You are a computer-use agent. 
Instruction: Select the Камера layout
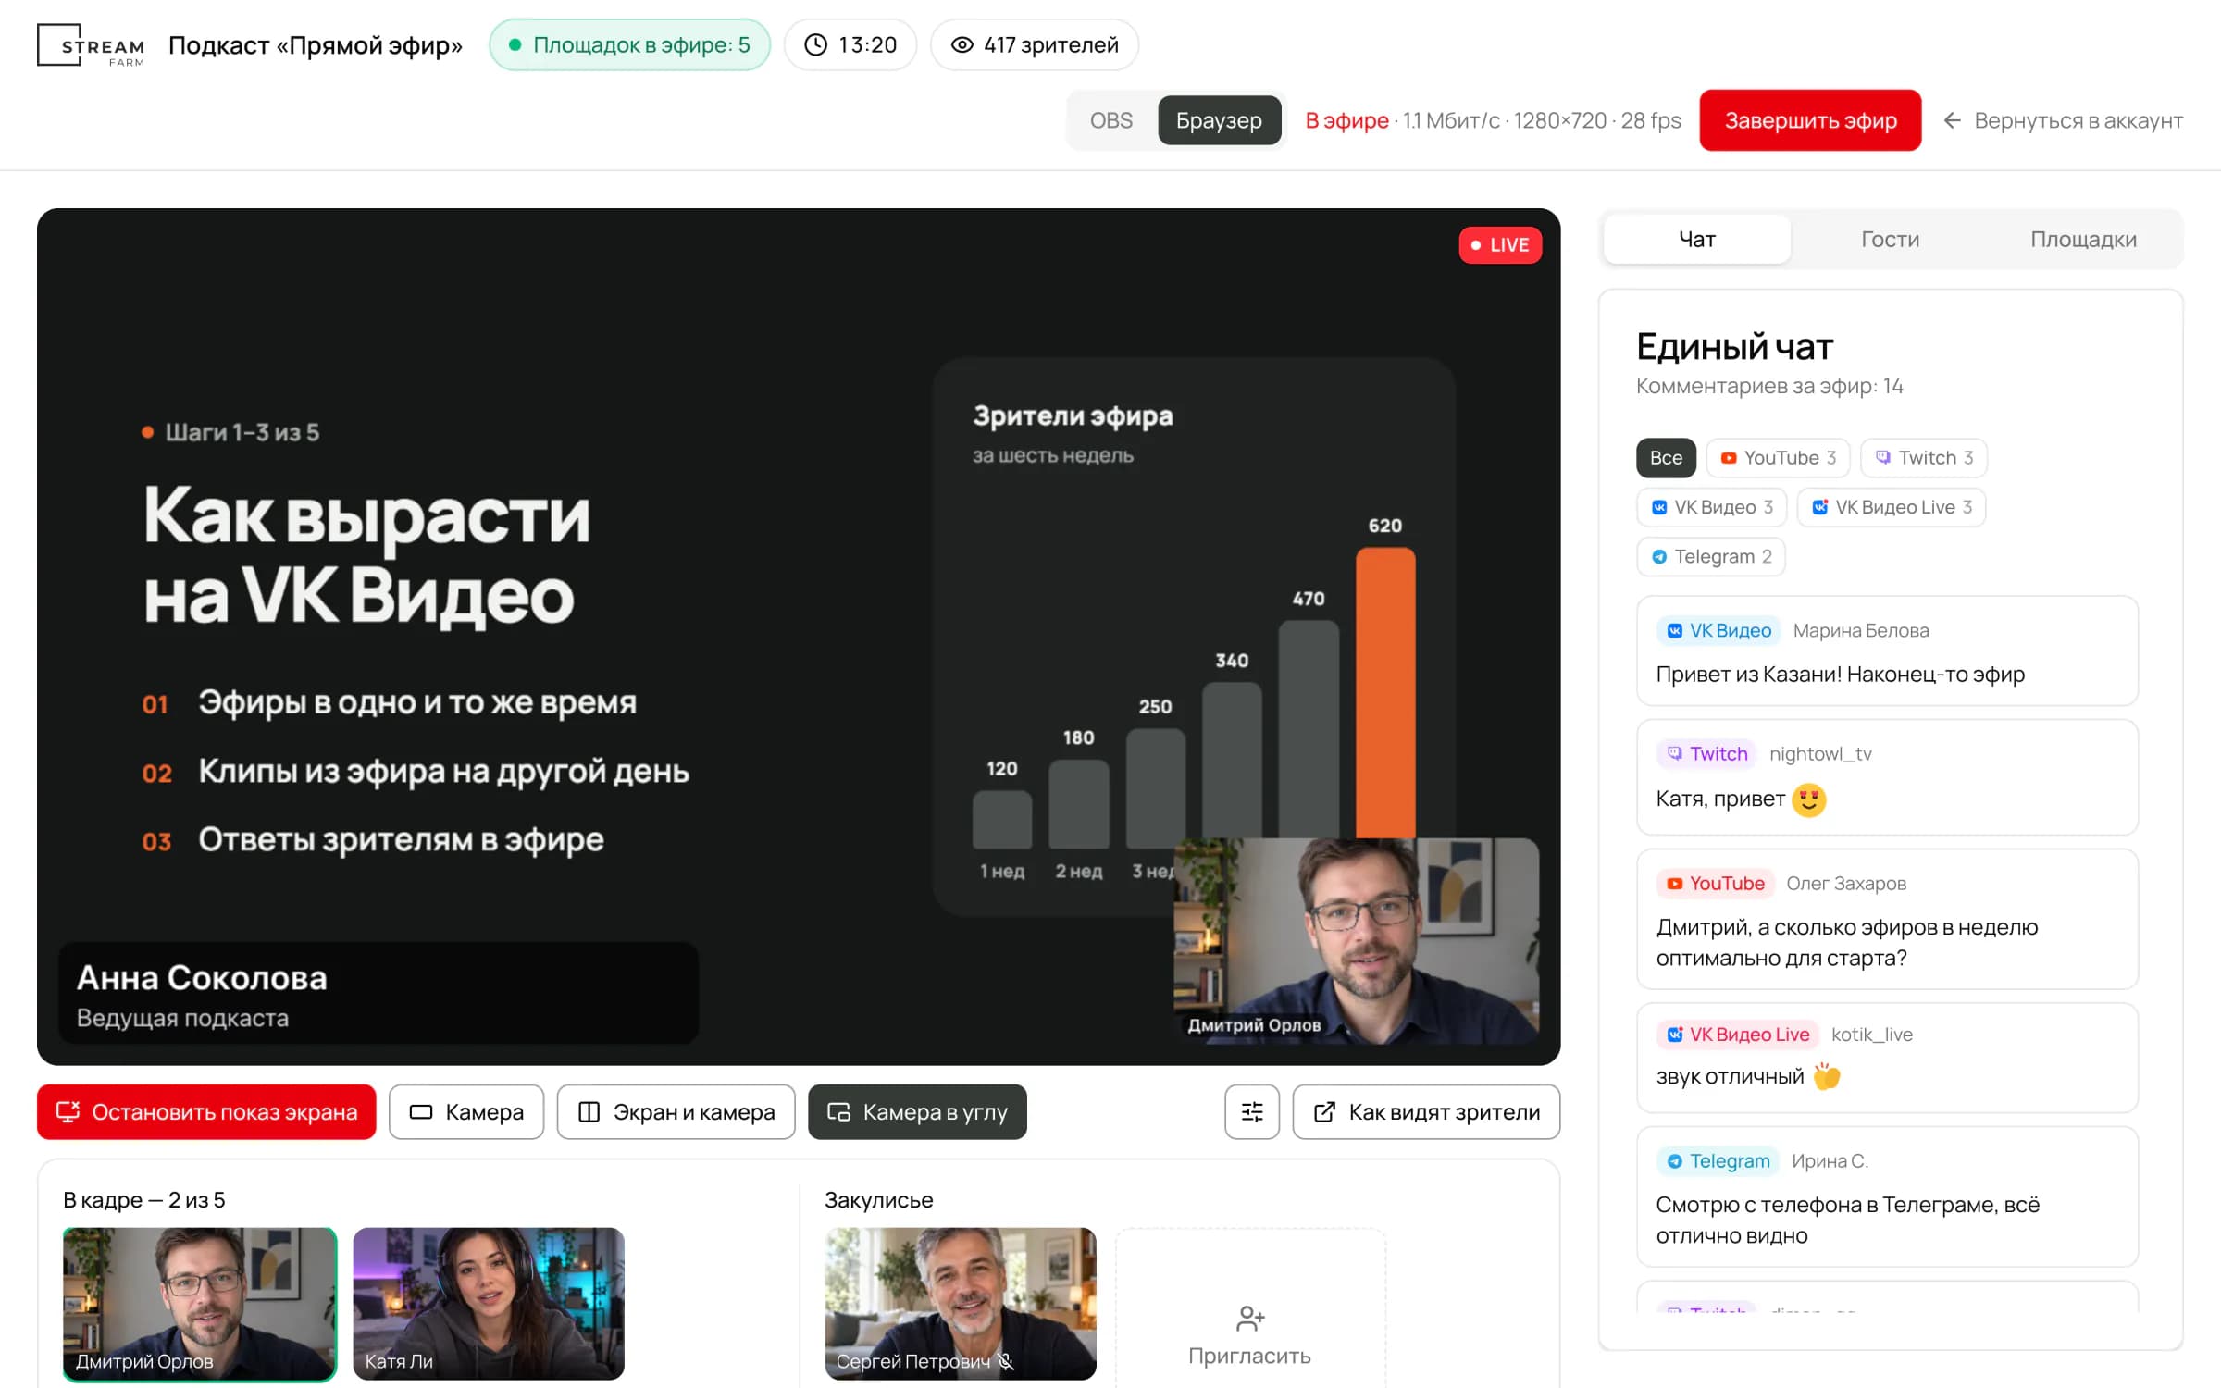[466, 1111]
